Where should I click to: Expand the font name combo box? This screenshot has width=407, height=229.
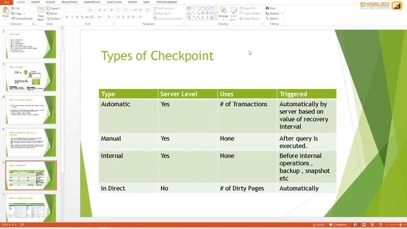86,10
